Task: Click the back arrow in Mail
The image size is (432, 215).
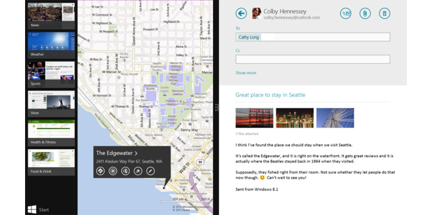Action: coord(241,13)
